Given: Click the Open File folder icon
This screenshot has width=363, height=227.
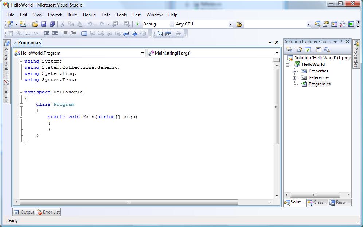Looking at the screenshot, I should coord(35,24).
